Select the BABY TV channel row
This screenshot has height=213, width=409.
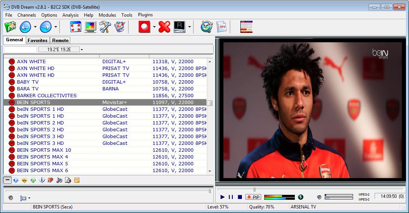coord(28,82)
